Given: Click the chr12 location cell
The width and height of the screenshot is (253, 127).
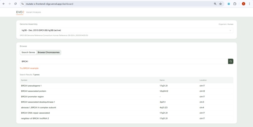Looking at the screenshot, I should click(202, 91).
